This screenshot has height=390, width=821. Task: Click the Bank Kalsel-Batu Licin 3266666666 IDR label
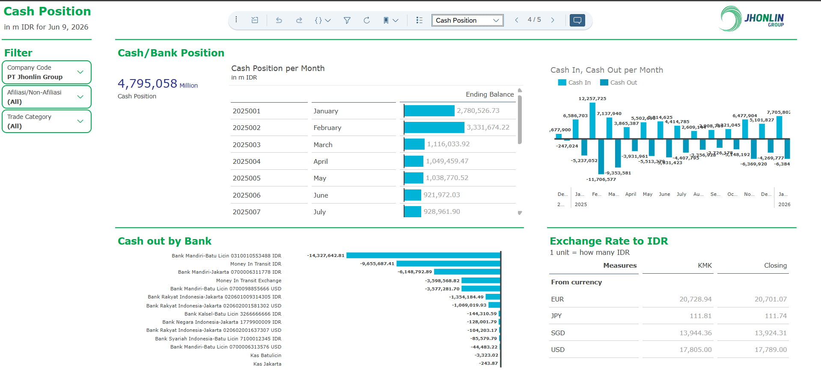(233, 314)
